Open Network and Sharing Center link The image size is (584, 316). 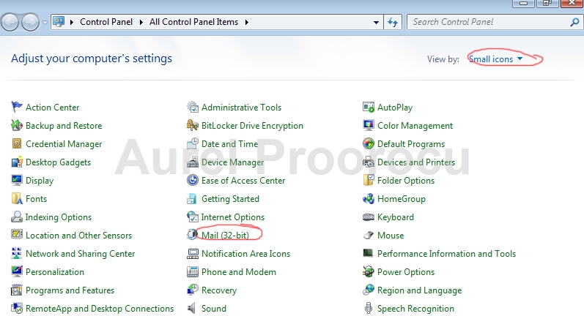80,254
